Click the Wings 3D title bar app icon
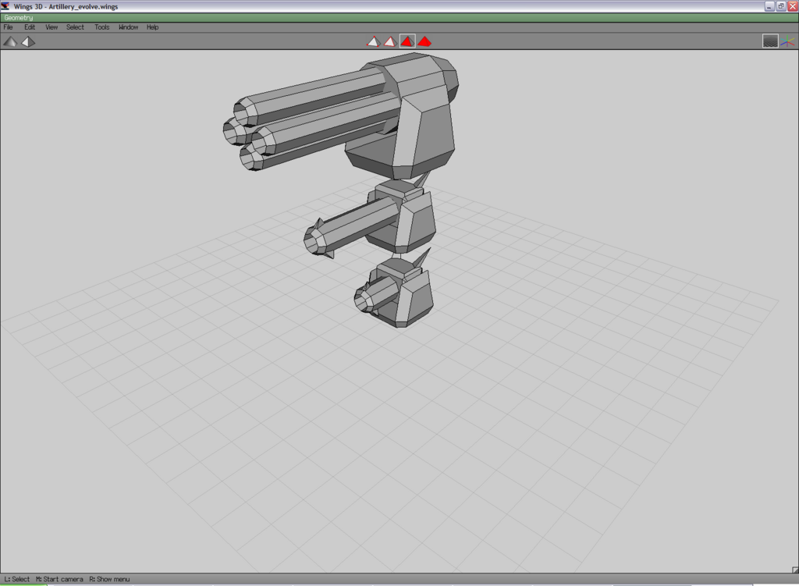Viewport: 799px width, 586px height. point(5,5)
